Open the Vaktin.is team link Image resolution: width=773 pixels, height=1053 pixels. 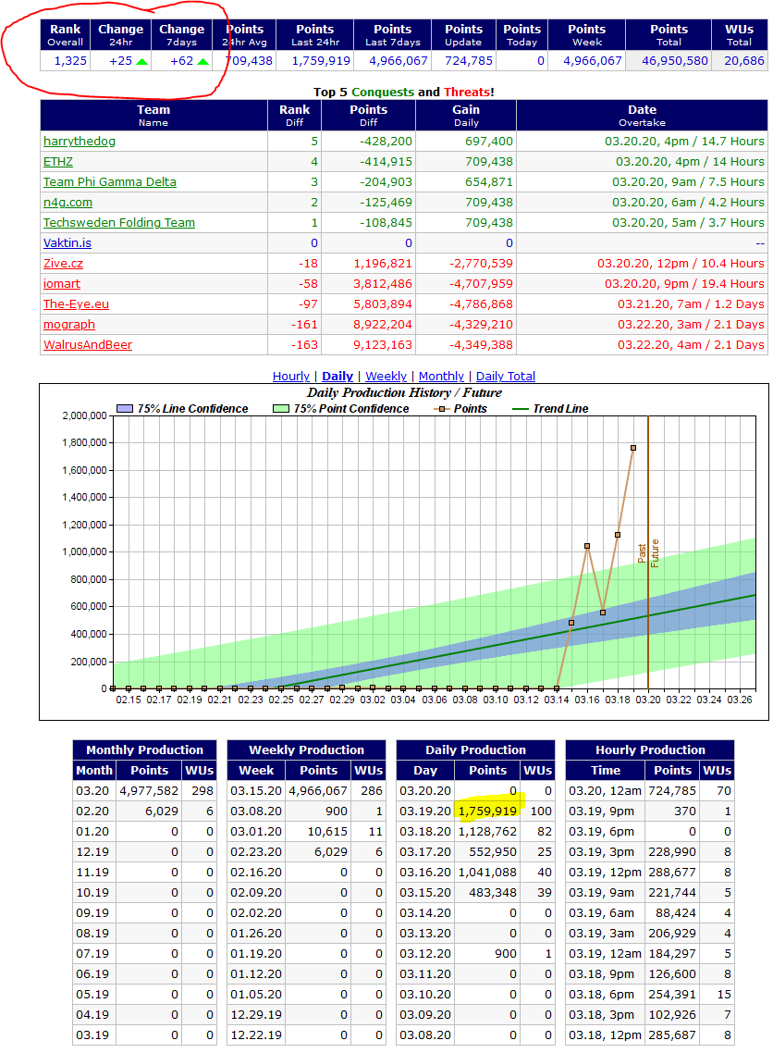[x=67, y=242]
